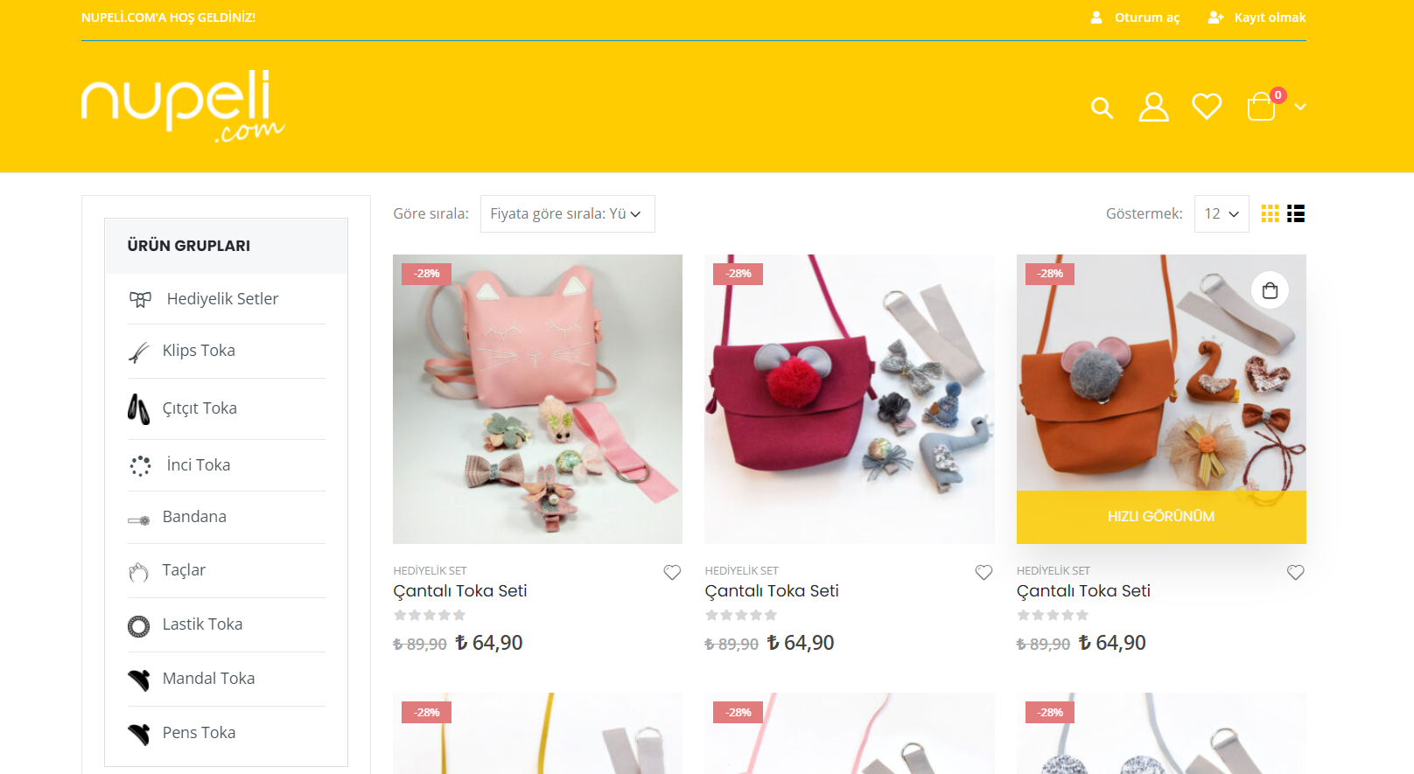1414x774 pixels.
Task: Toggle wishlist heart on second Çantalı Toka Seti
Action: 983,572
